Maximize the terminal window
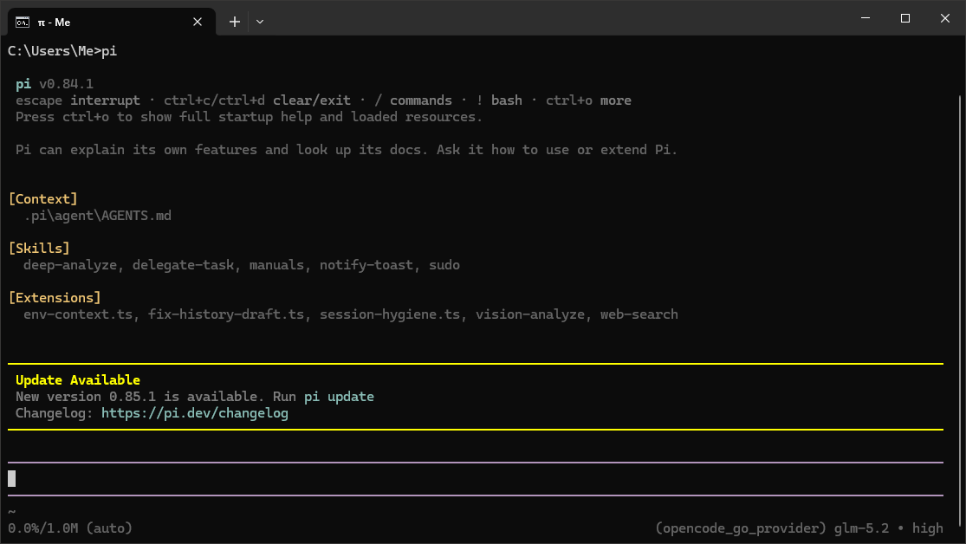Image resolution: width=966 pixels, height=544 pixels. click(905, 18)
